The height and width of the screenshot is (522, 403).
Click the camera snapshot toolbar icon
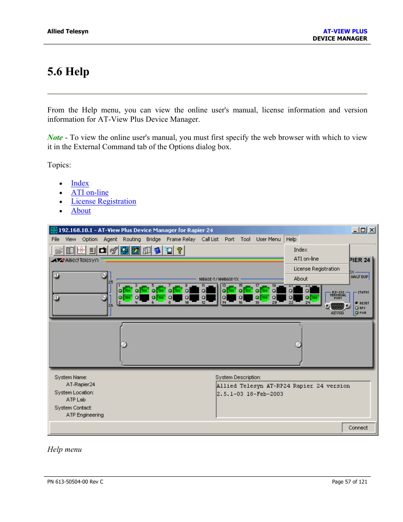click(103, 250)
